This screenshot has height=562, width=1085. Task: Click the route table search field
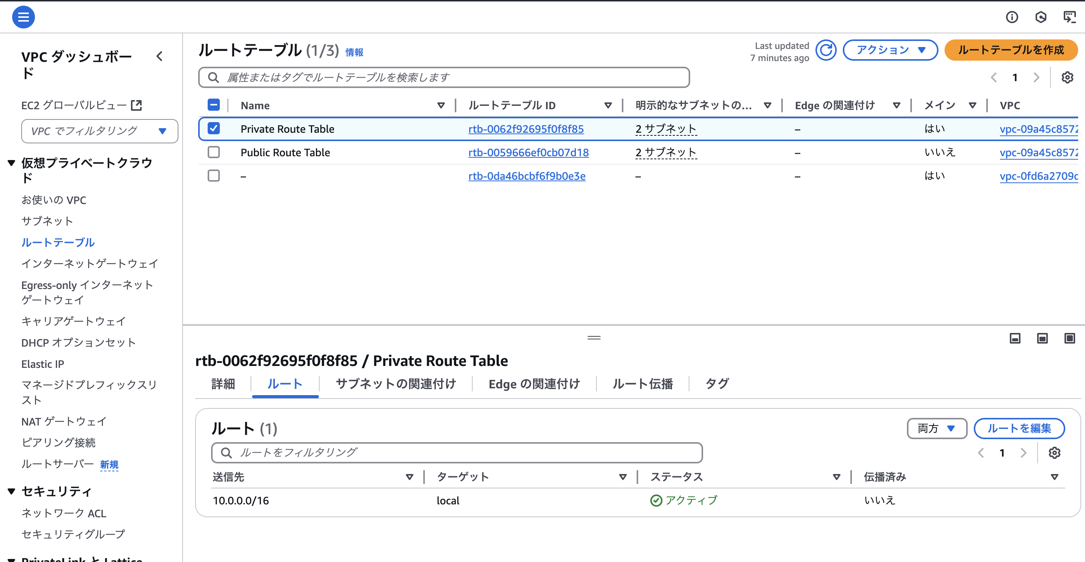[443, 77]
